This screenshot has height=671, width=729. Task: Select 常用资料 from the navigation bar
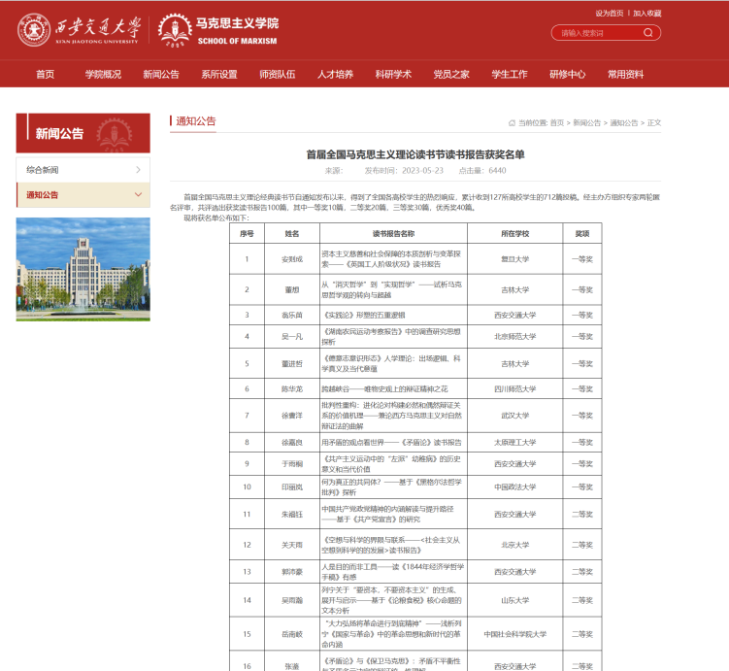[x=626, y=74]
